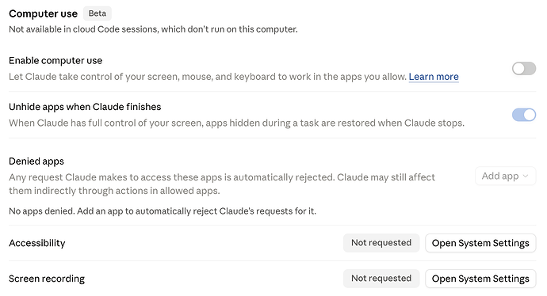Click the cloud Code sessions notice text
Image resolution: width=547 pixels, height=296 pixels.
tap(153, 29)
